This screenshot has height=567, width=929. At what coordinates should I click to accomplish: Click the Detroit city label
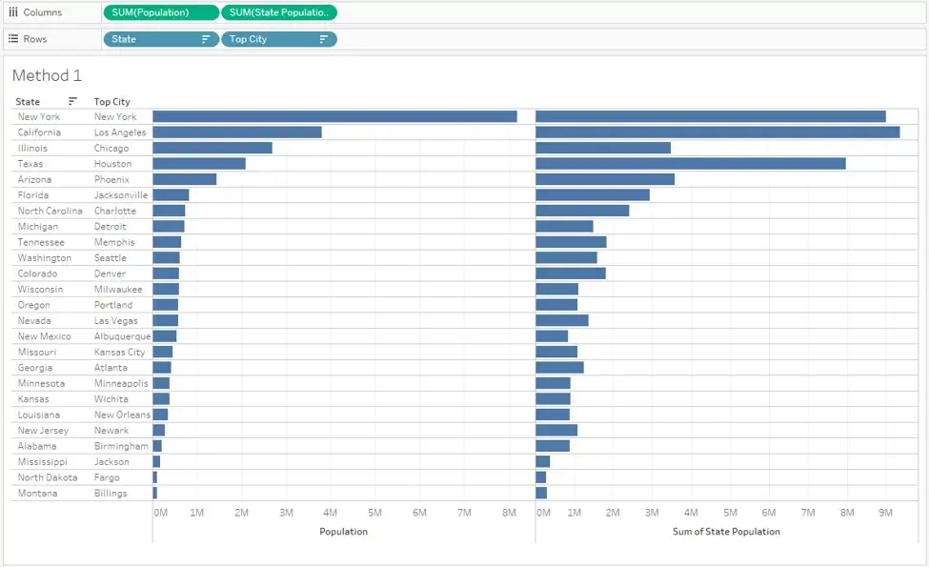[111, 227]
